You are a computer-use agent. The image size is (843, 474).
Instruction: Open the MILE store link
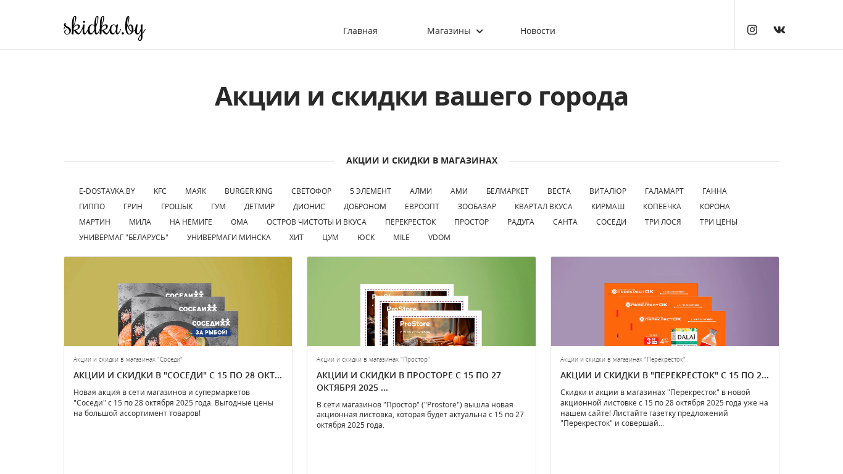[401, 237]
